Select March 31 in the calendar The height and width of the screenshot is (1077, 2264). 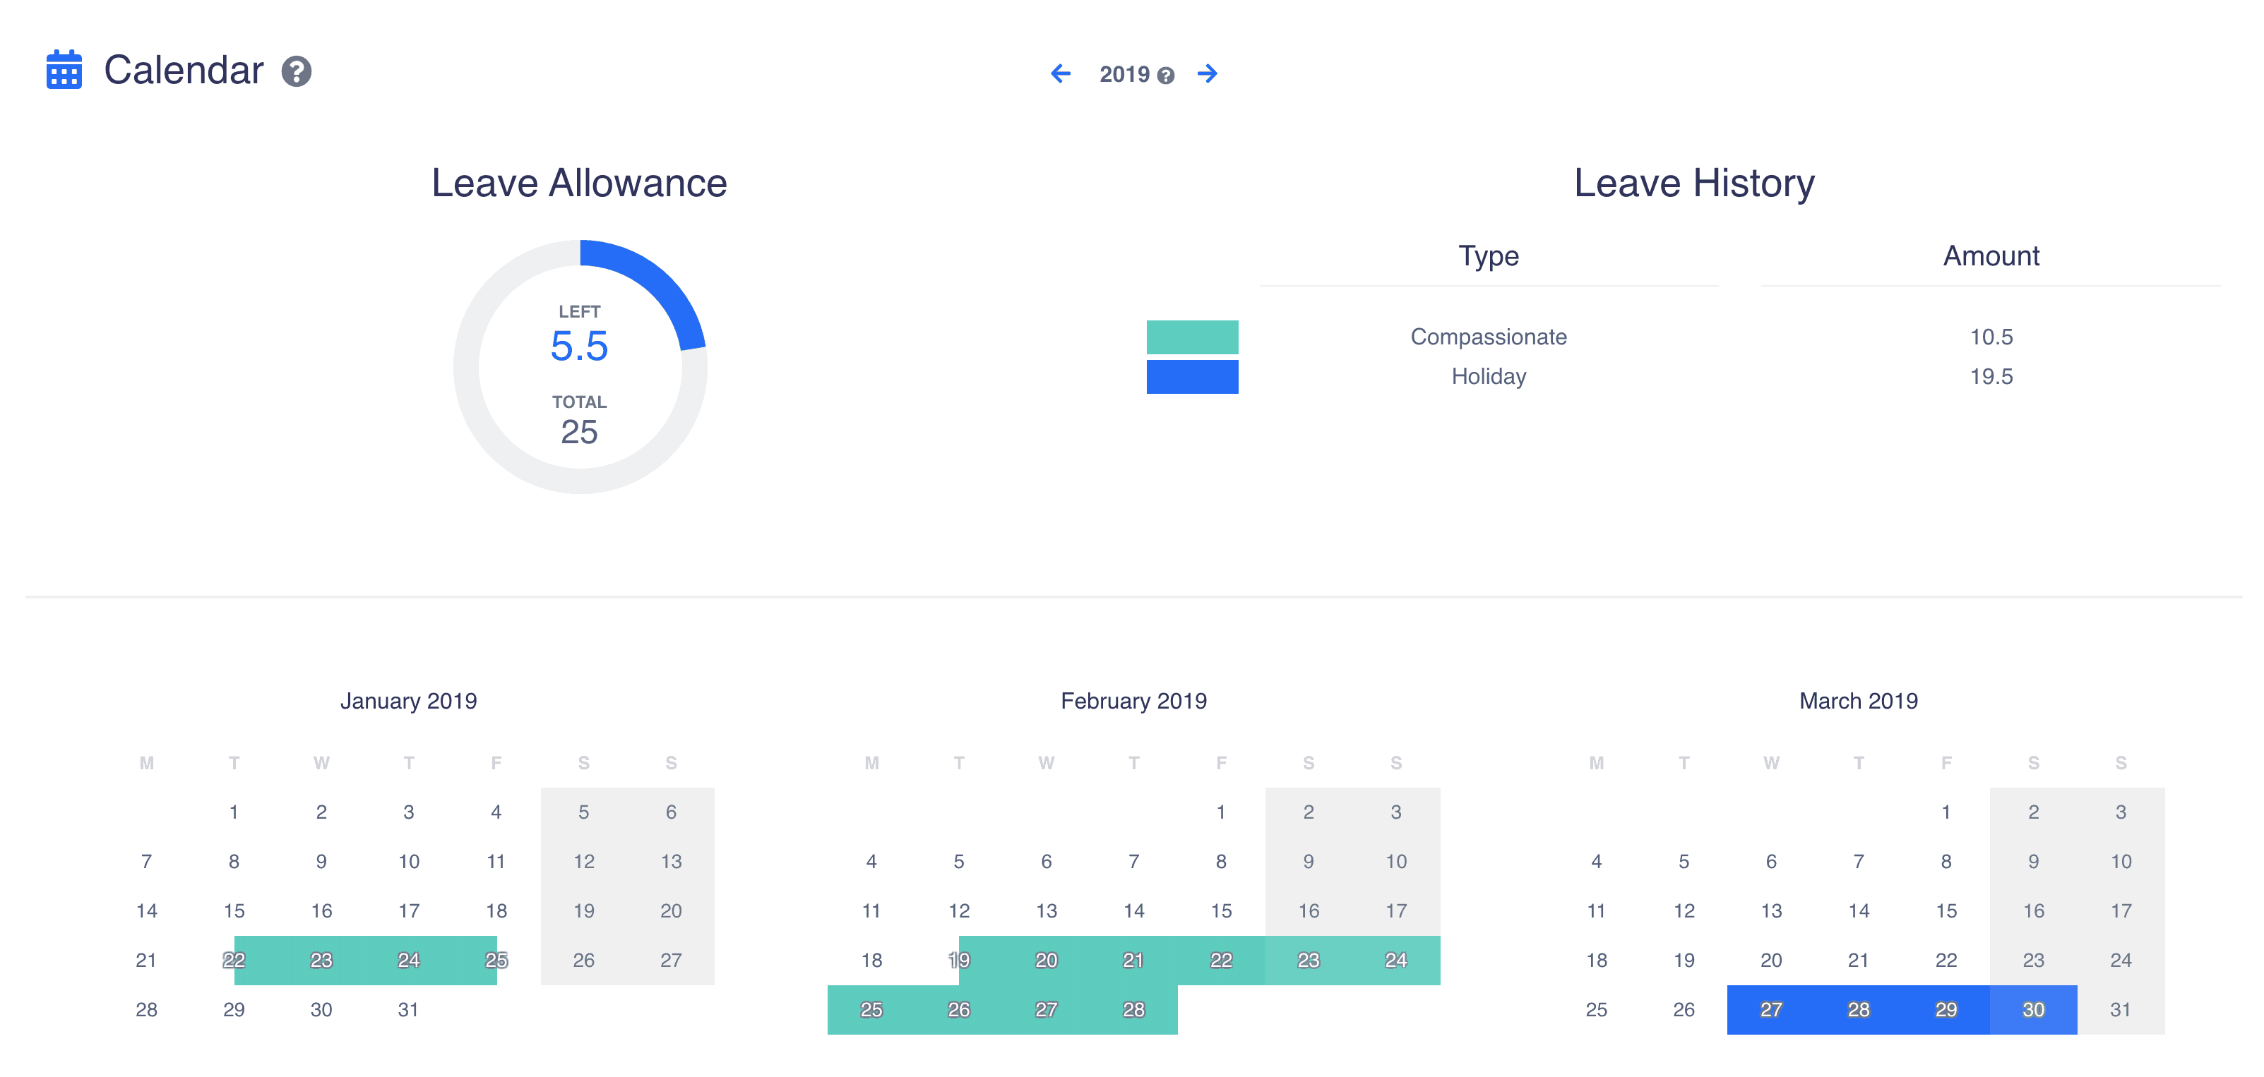click(2121, 1009)
